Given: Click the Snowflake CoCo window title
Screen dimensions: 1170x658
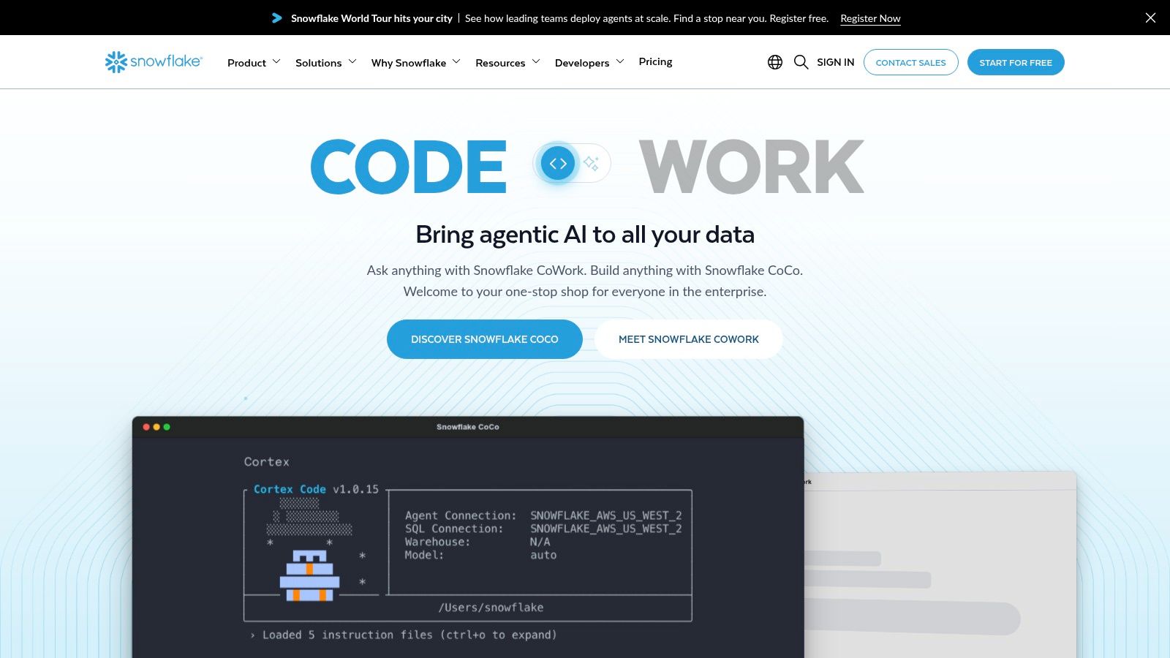Looking at the screenshot, I should click(468, 427).
